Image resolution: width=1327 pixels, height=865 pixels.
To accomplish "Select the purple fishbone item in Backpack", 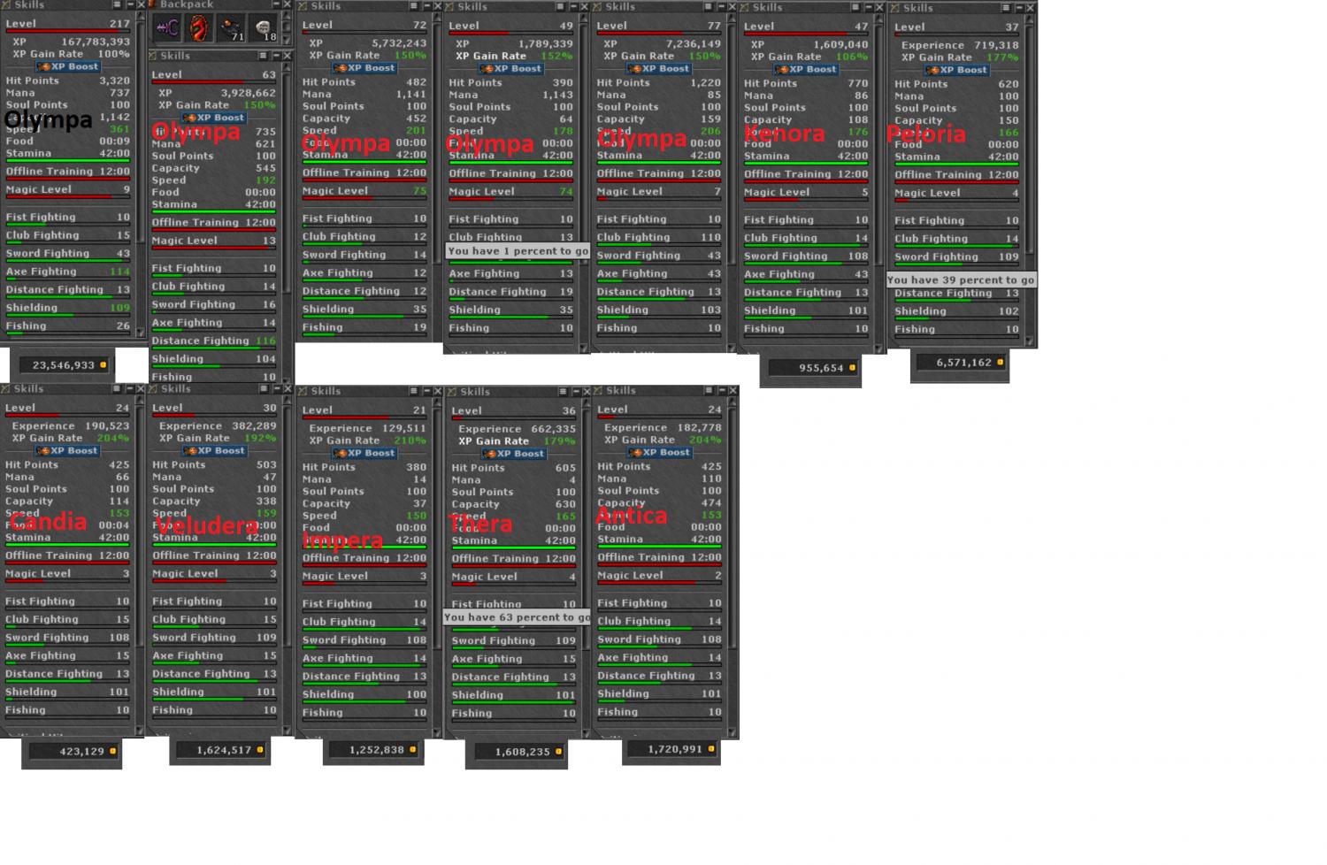I will pyautogui.click(x=166, y=29).
